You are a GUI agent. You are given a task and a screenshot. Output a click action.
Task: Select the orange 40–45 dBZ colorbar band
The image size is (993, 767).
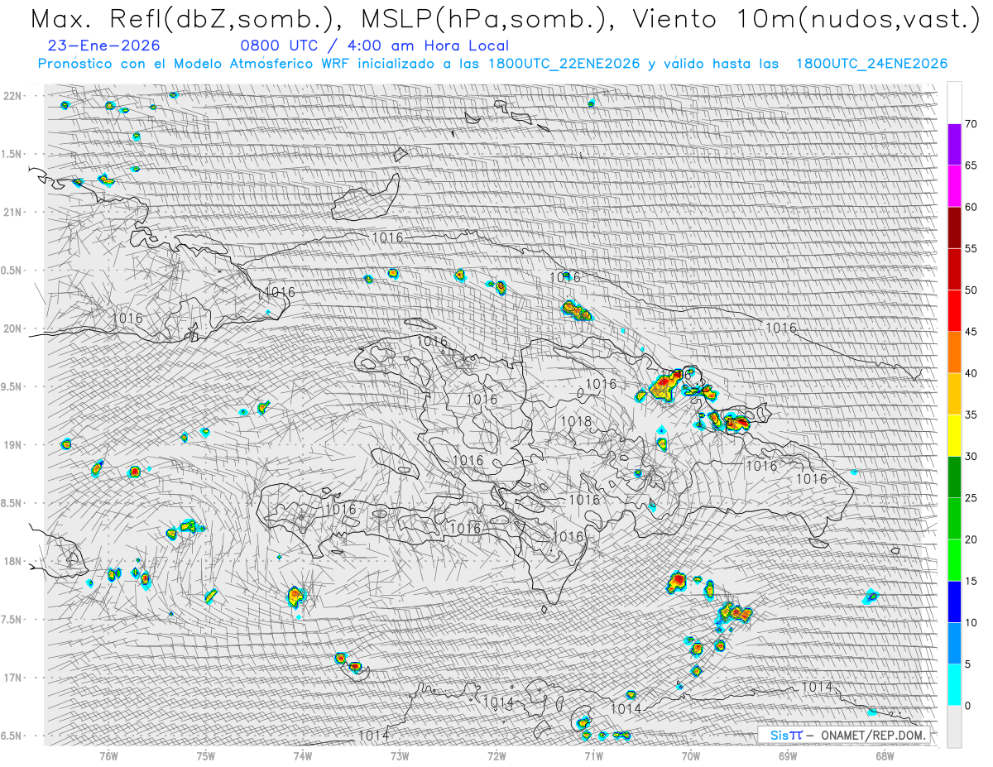[x=954, y=352]
